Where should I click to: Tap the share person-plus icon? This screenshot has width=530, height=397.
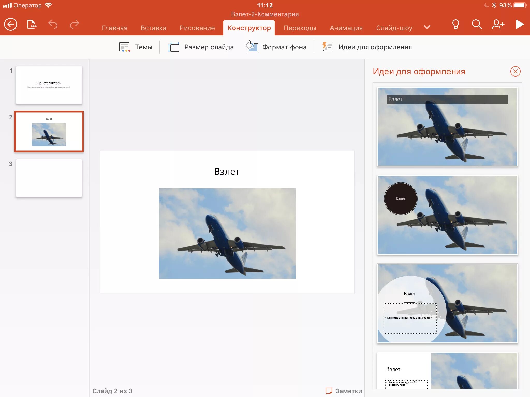pyautogui.click(x=498, y=25)
